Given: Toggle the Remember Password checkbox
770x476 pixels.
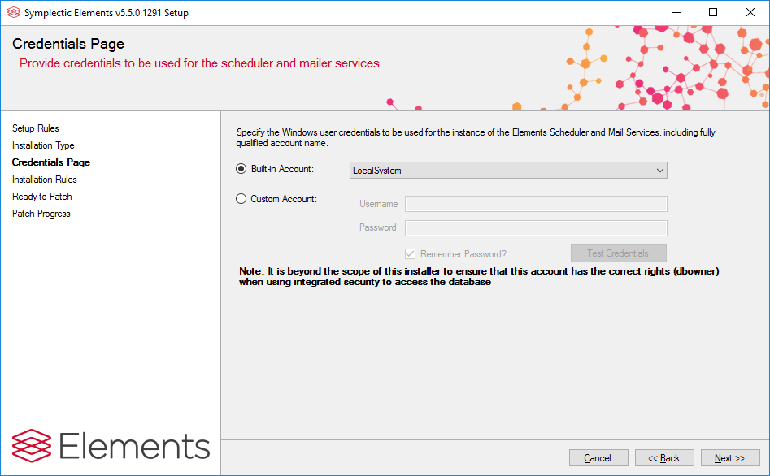Looking at the screenshot, I should click(x=411, y=254).
